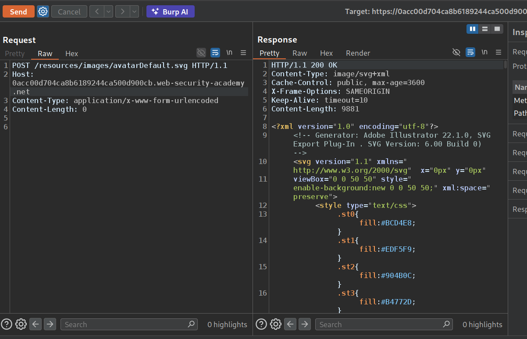The image size is (527, 339).
Task: Open Response search settings gear
Action: 275,325
